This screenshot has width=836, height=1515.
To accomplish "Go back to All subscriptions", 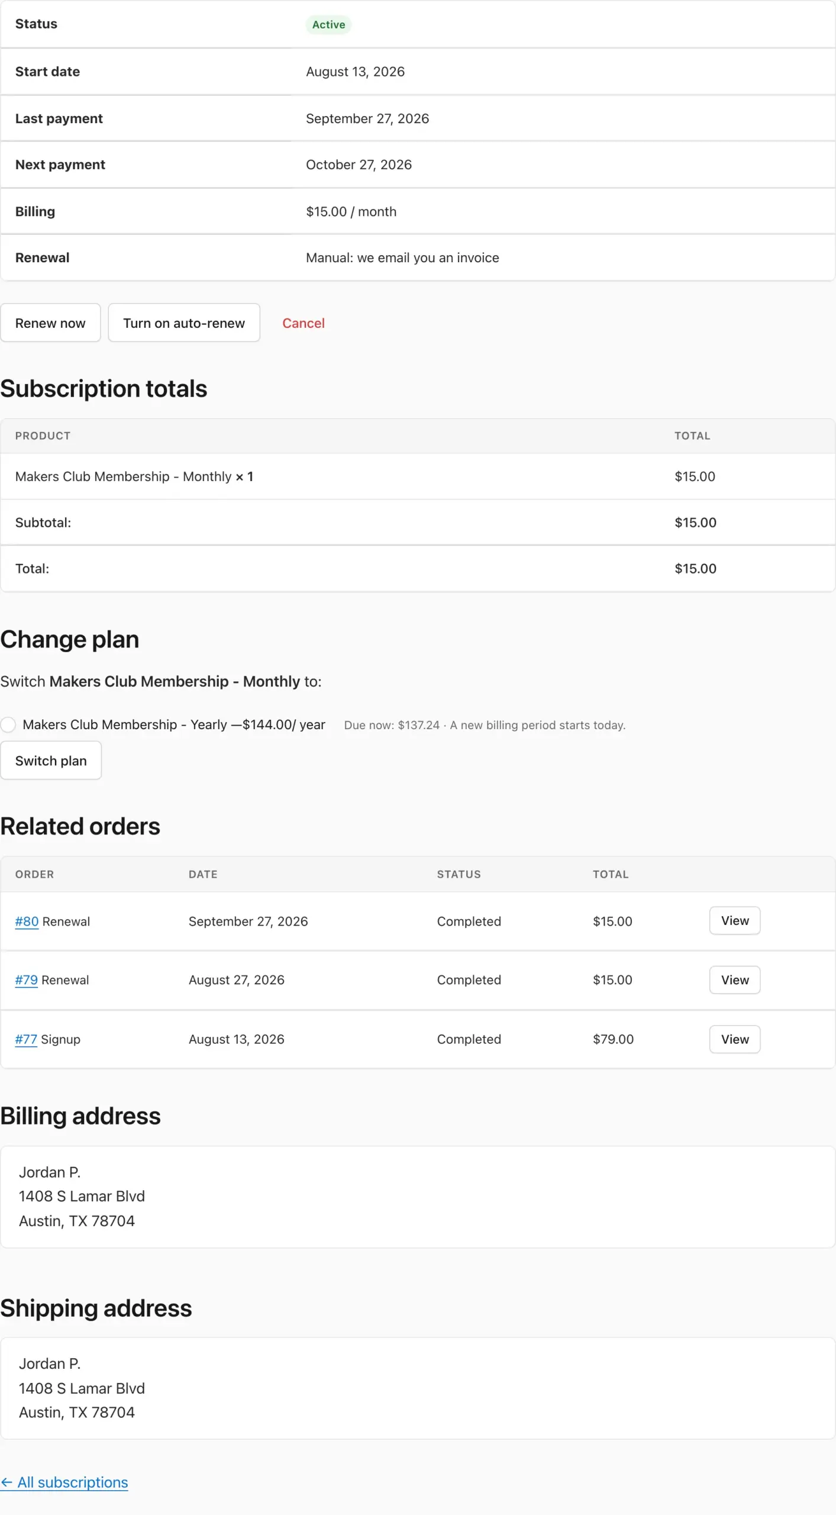I will pos(64,1482).
